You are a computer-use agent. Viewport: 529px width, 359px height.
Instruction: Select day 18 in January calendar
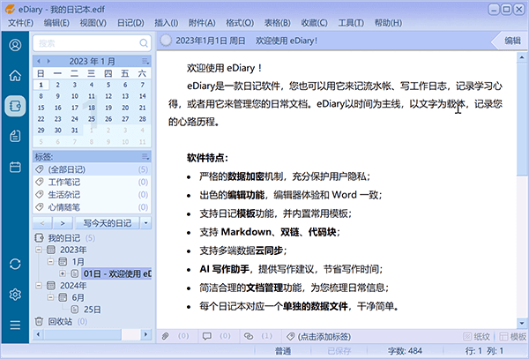tap(92, 108)
